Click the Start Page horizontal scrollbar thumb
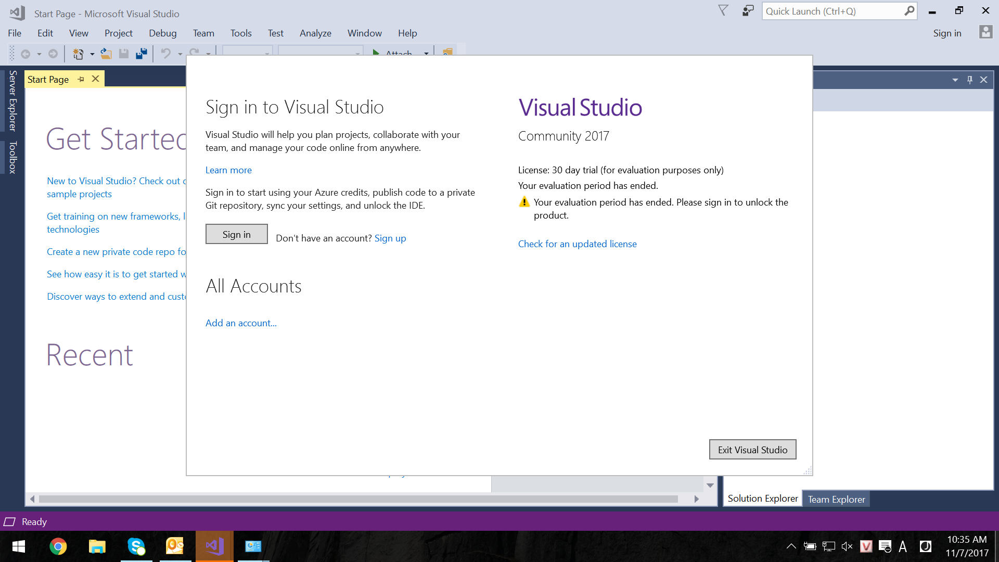This screenshot has height=562, width=999. point(358,499)
